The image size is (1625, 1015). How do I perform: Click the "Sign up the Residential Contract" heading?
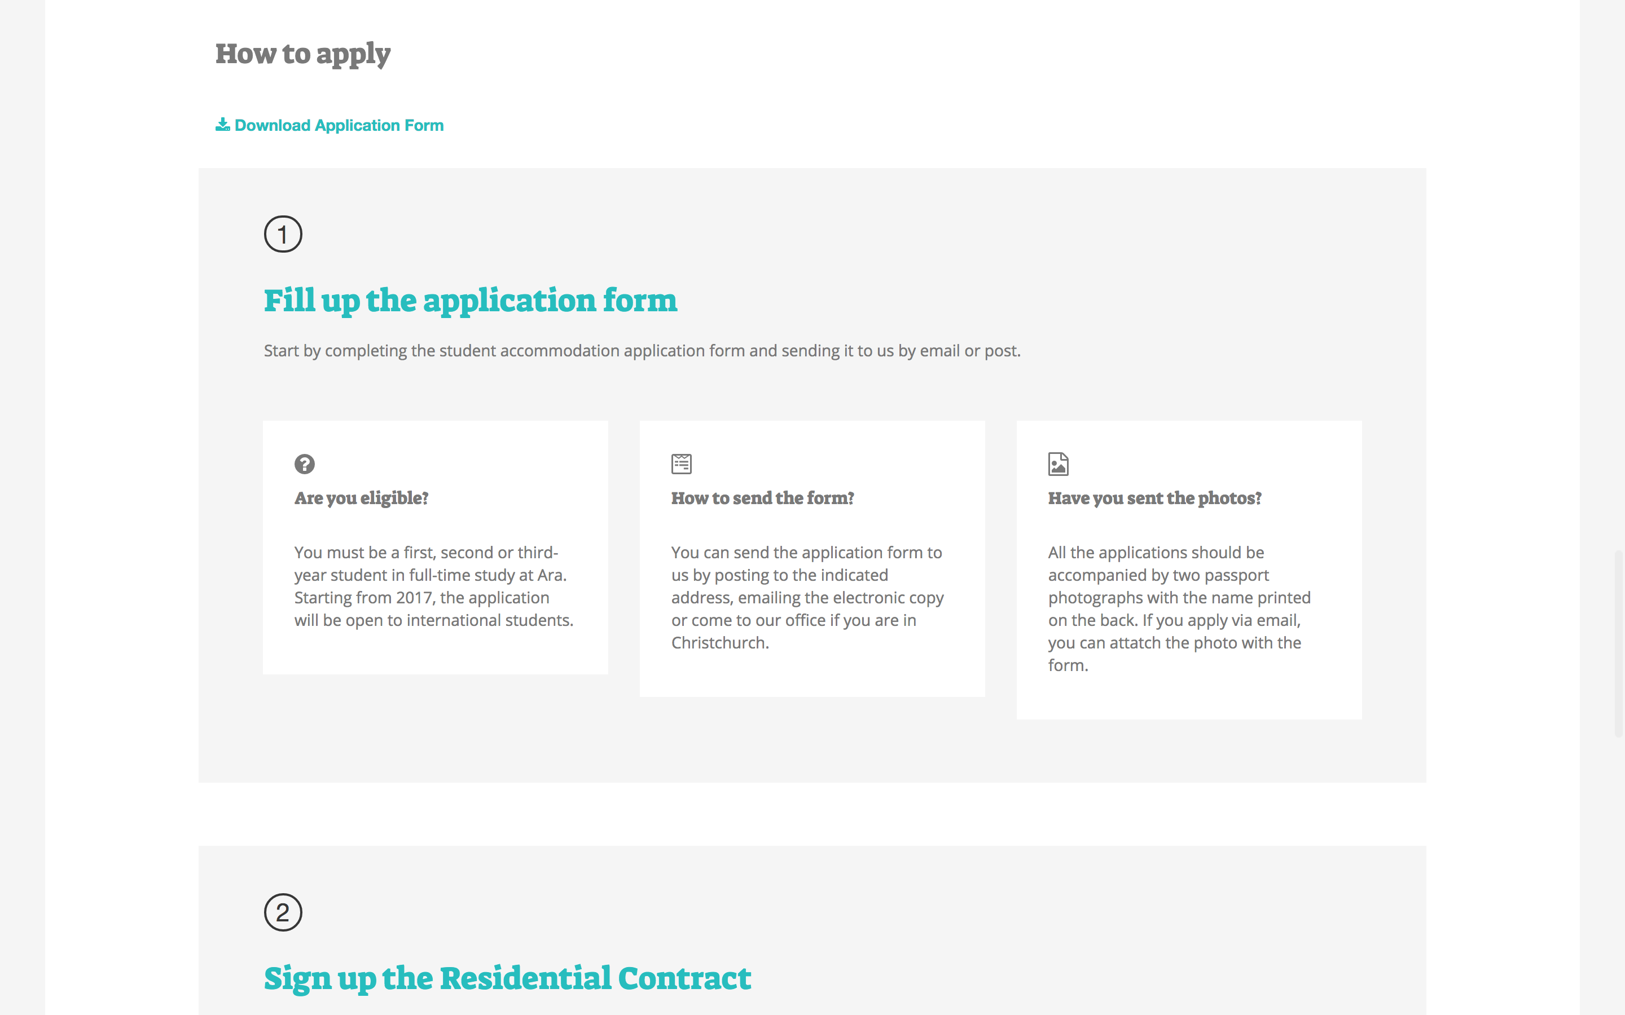pos(507,978)
